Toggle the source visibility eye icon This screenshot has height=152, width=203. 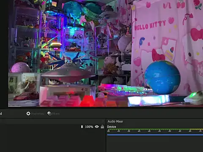coord(97,127)
